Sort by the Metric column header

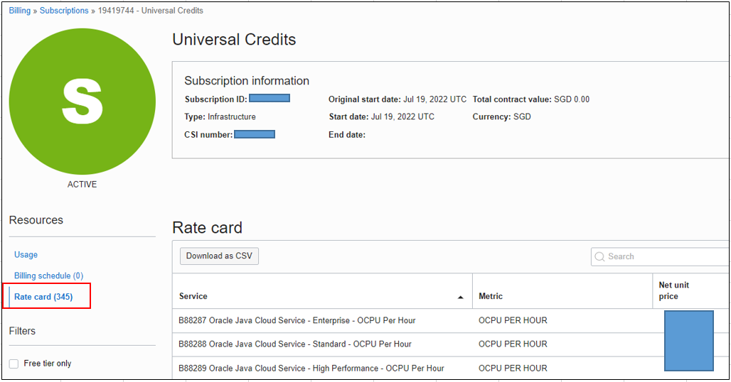click(x=491, y=296)
